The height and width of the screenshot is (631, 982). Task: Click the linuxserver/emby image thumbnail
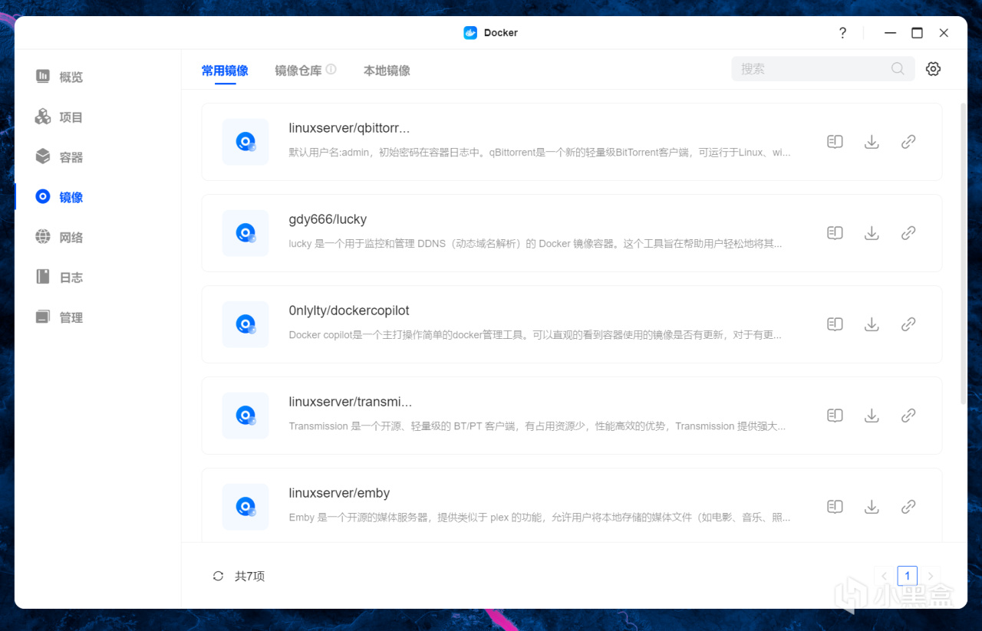(245, 507)
